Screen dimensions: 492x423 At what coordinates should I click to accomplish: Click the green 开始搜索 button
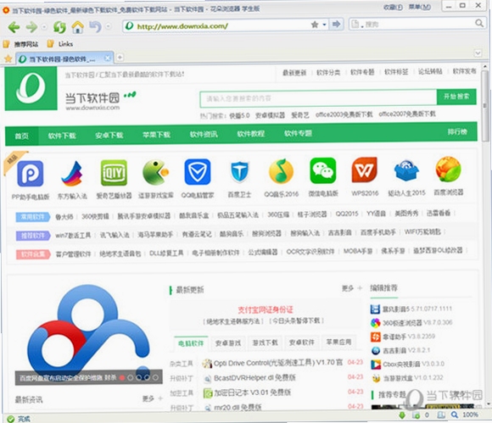(456, 97)
